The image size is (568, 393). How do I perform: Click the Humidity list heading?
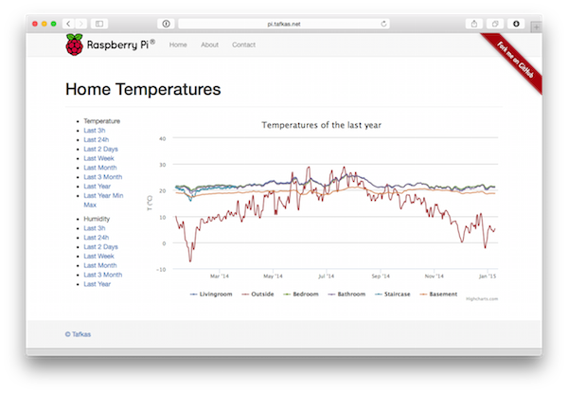pos(97,219)
